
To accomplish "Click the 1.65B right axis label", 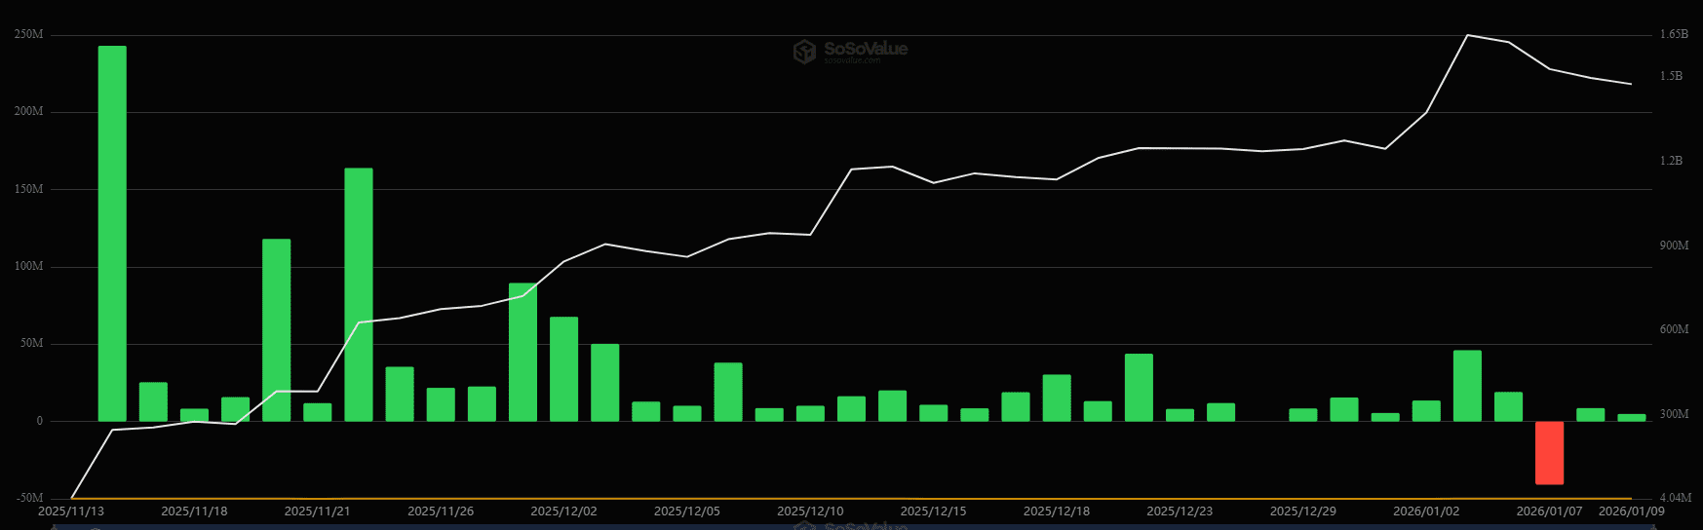I will [1674, 34].
